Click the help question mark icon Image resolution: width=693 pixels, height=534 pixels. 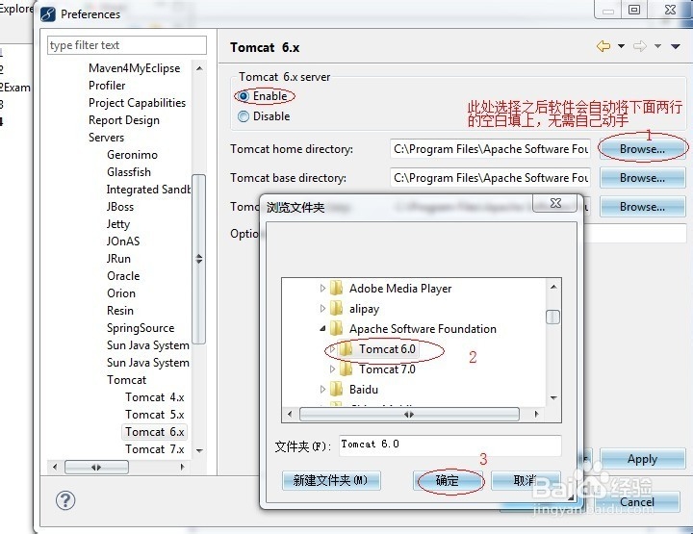65,500
